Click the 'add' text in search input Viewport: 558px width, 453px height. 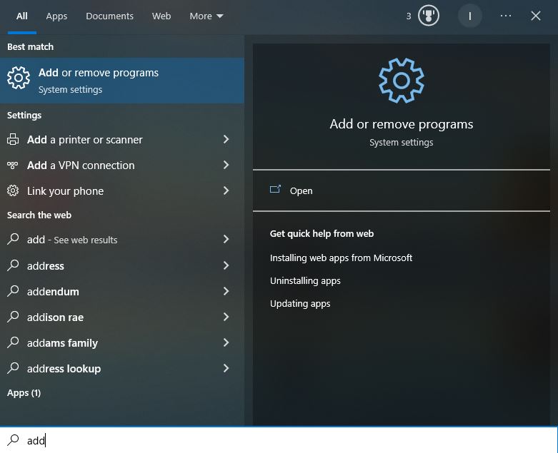coord(36,440)
